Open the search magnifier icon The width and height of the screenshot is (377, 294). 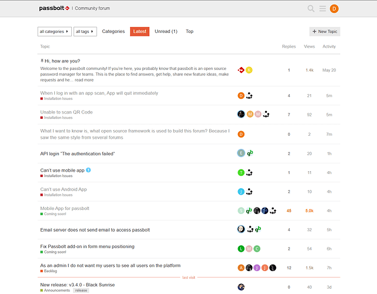[x=311, y=9]
